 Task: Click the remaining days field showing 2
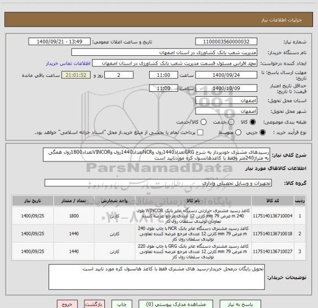pos(119,75)
